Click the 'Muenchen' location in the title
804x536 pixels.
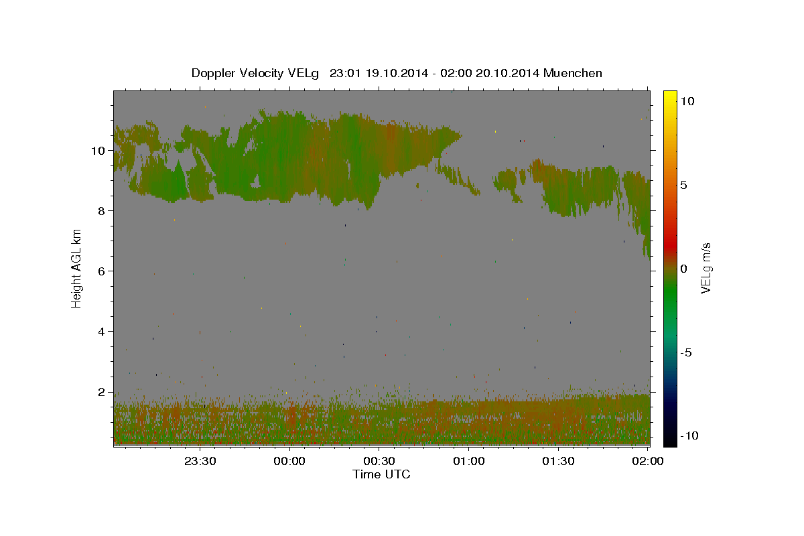pos(573,73)
